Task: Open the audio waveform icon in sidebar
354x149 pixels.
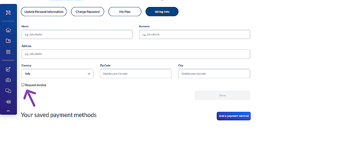Action: pyautogui.click(x=8, y=102)
